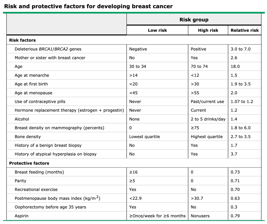Select the "High risk" column header
267x224 pixels.
(208, 30)
